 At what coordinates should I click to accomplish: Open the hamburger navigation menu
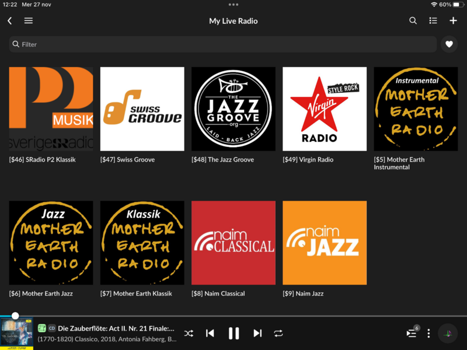[x=28, y=21]
